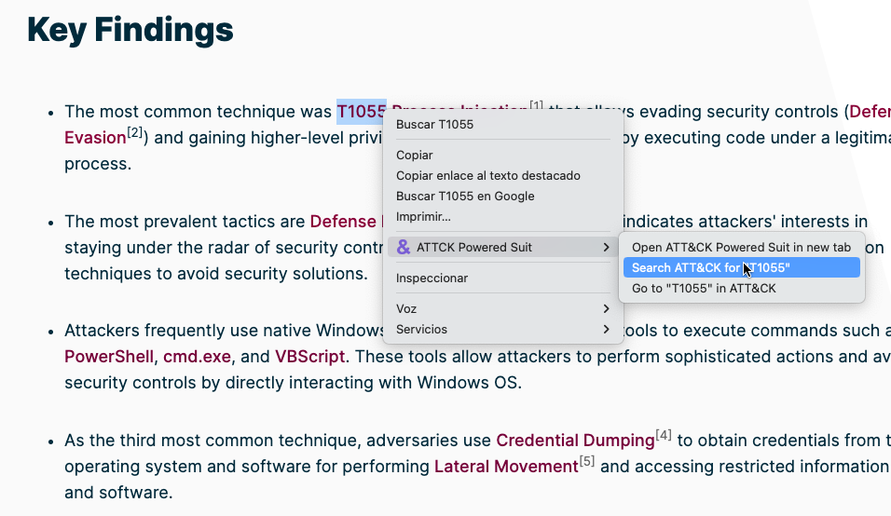The height and width of the screenshot is (516, 891).
Task: Select Copiar from the context menu
Action: click(415, 156)
